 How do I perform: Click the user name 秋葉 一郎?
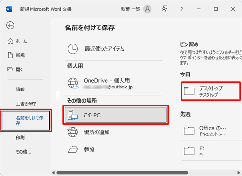131,9
